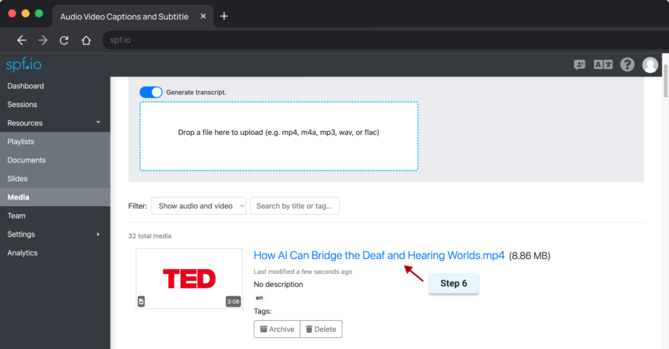Screen dimensions: 669x349
Task: Open a new browser tab
Action: click(224, 16)
